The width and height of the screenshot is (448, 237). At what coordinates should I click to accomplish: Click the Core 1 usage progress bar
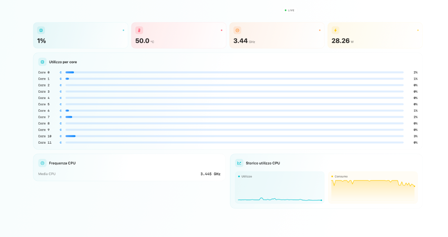click(x=234, y=79)
